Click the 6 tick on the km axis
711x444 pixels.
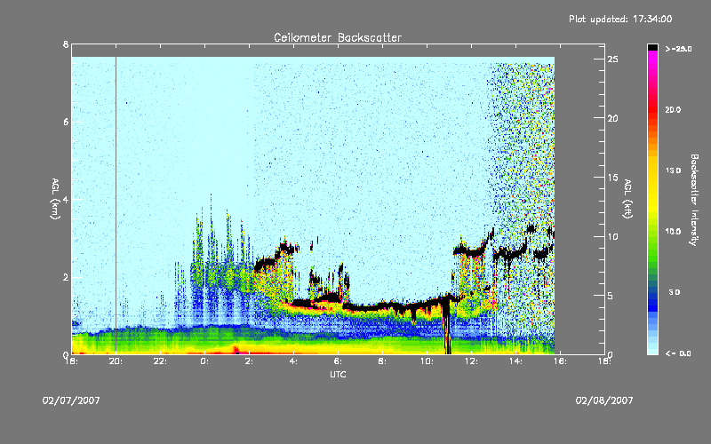click(x=66, y=122)
